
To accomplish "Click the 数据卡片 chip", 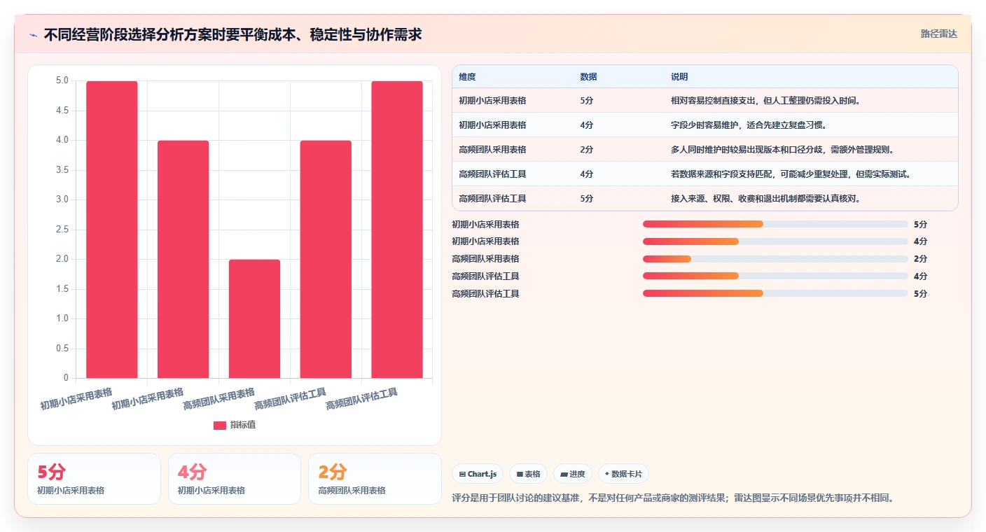I will pyautogui.click(x=623, y=474).
